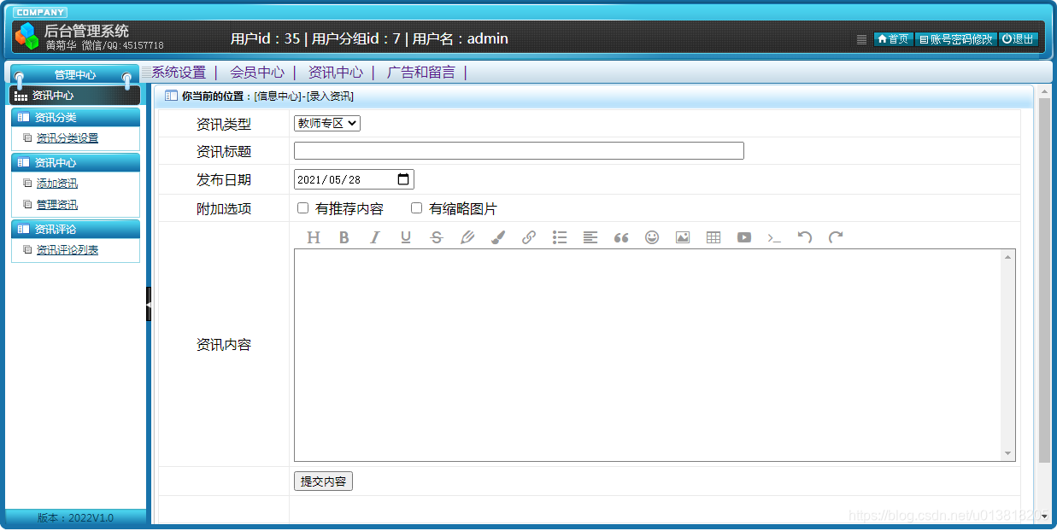Screen dimensions: 1057x531
Task: Open the 广告和留言 menu
Action: (x=423, y=73)
